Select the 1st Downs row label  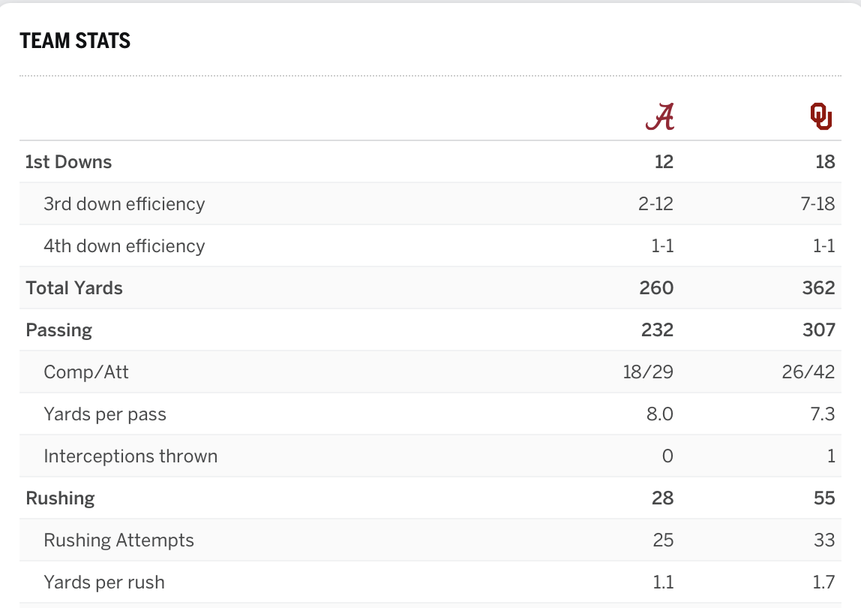tap(68, 162)
